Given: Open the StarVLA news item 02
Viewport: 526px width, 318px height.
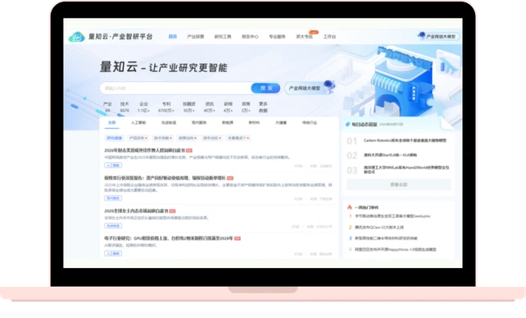Looking at the screenshot, I should (390, 155).
